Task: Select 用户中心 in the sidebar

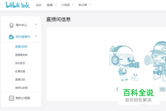Action: pyautogui.click(x=21, y=25)
